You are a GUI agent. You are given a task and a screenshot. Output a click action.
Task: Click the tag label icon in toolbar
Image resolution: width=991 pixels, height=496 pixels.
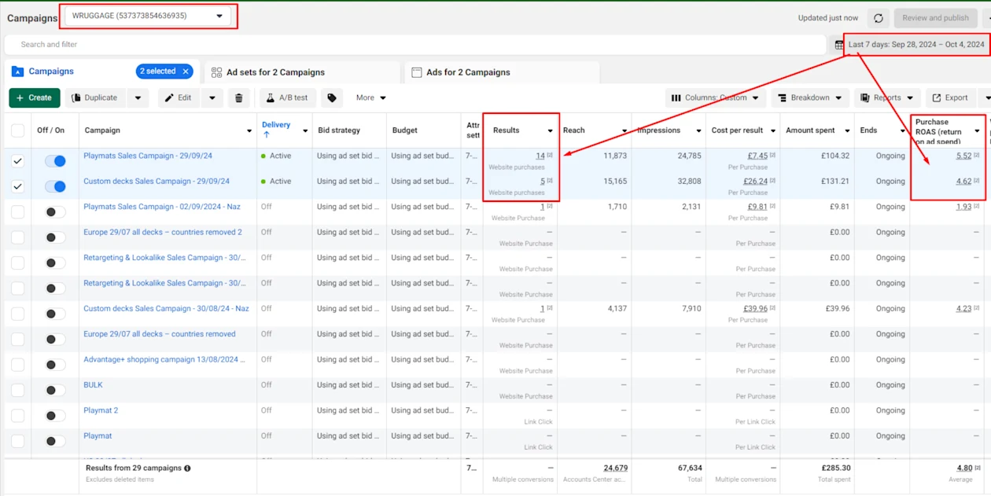332,98
